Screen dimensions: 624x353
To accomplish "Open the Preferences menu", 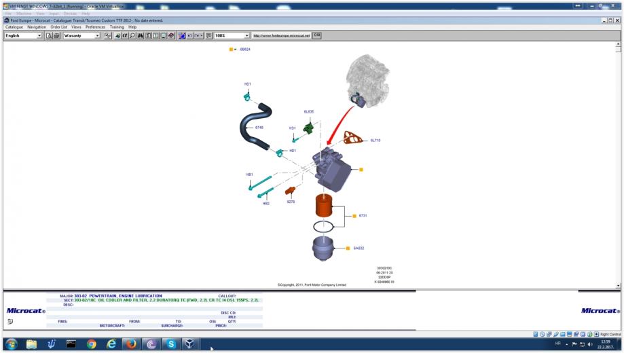I will pyautogui.click(x=96, y=27).
